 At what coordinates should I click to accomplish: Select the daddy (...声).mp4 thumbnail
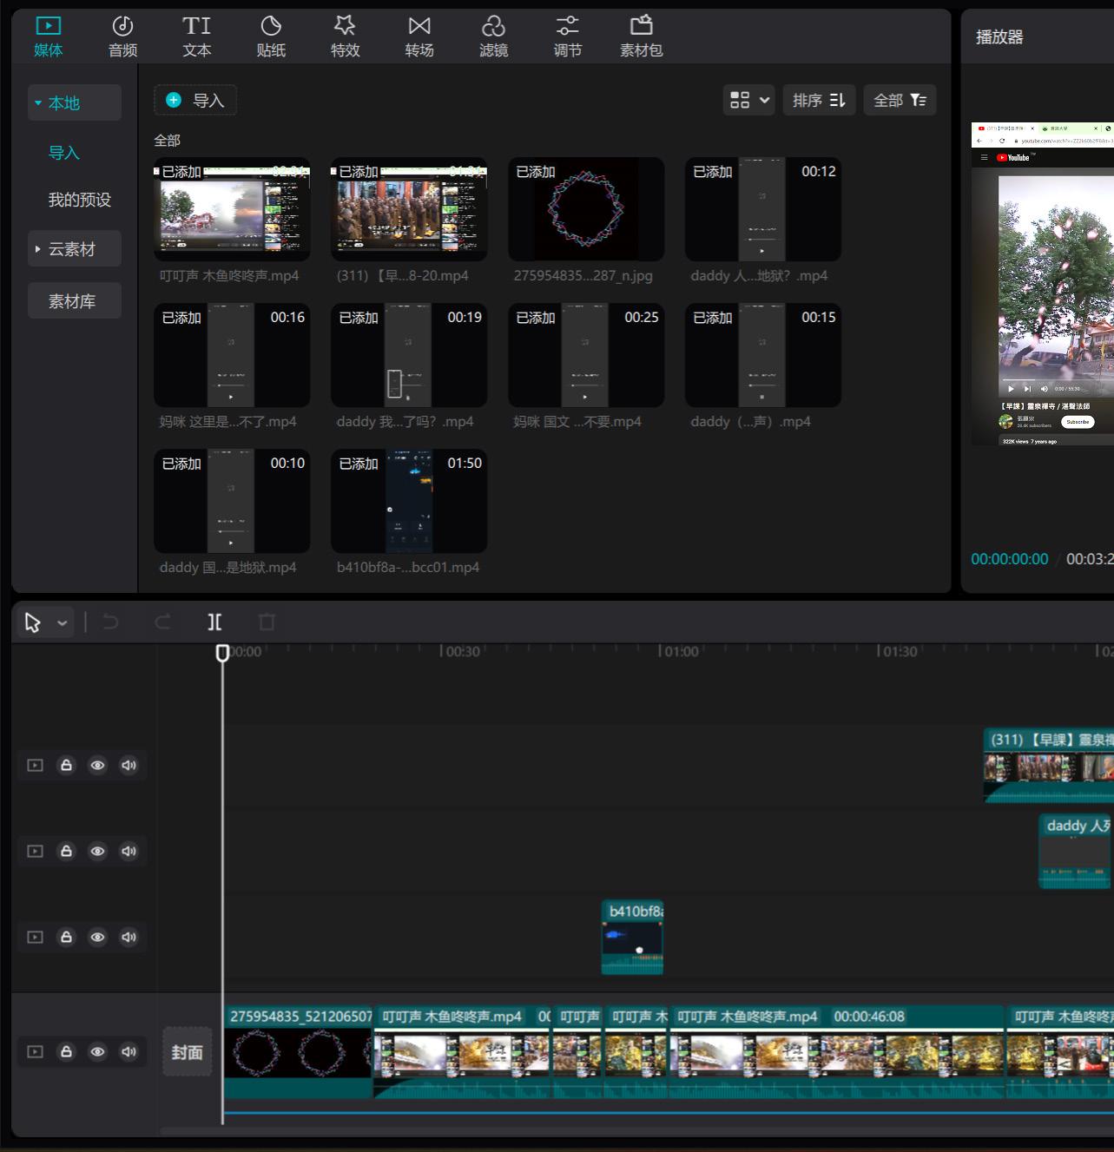tap(763, 355)
